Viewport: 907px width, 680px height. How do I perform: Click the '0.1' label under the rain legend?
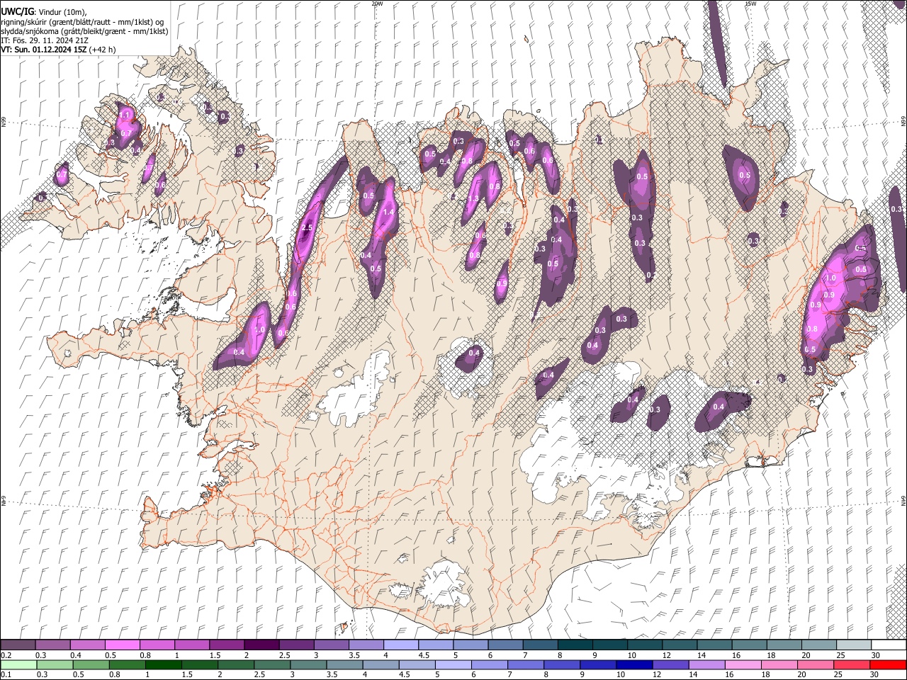click(6, 675)
